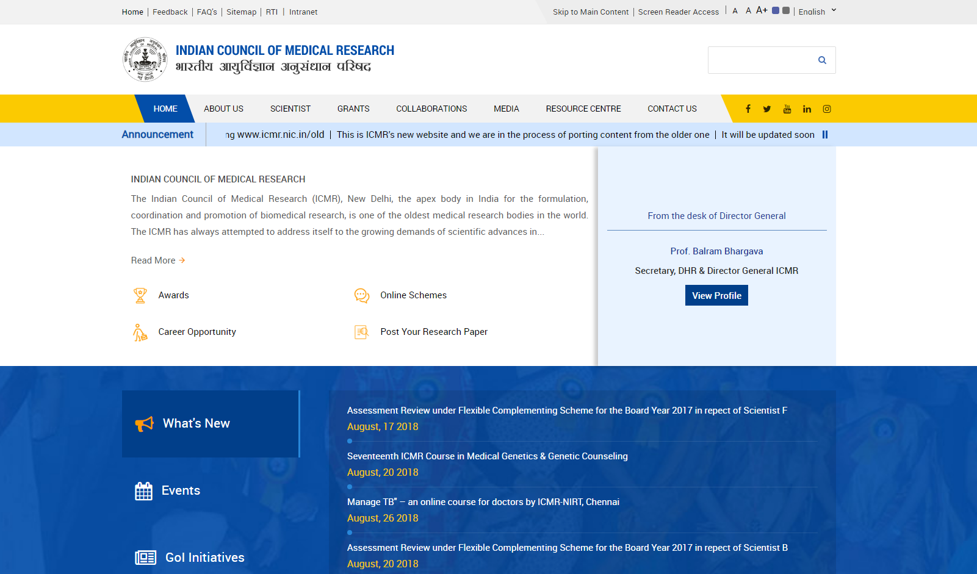Decrease font size with small A

point(735,11)
